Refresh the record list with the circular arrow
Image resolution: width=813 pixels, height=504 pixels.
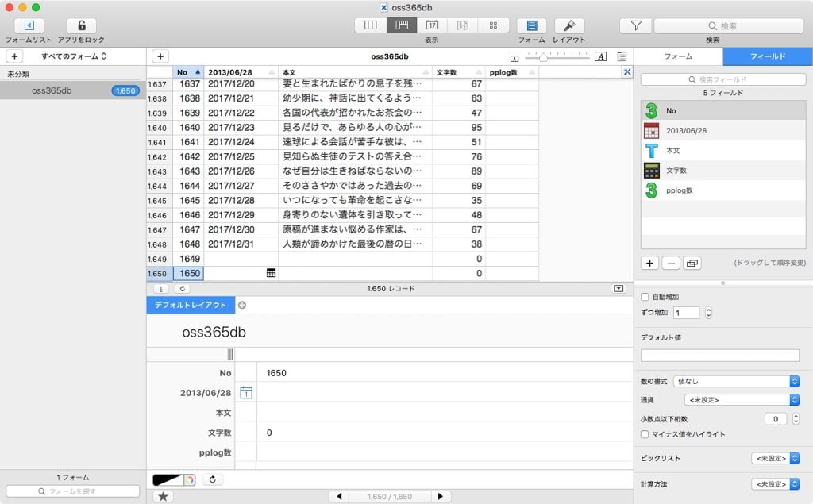[x=182, y=289]
